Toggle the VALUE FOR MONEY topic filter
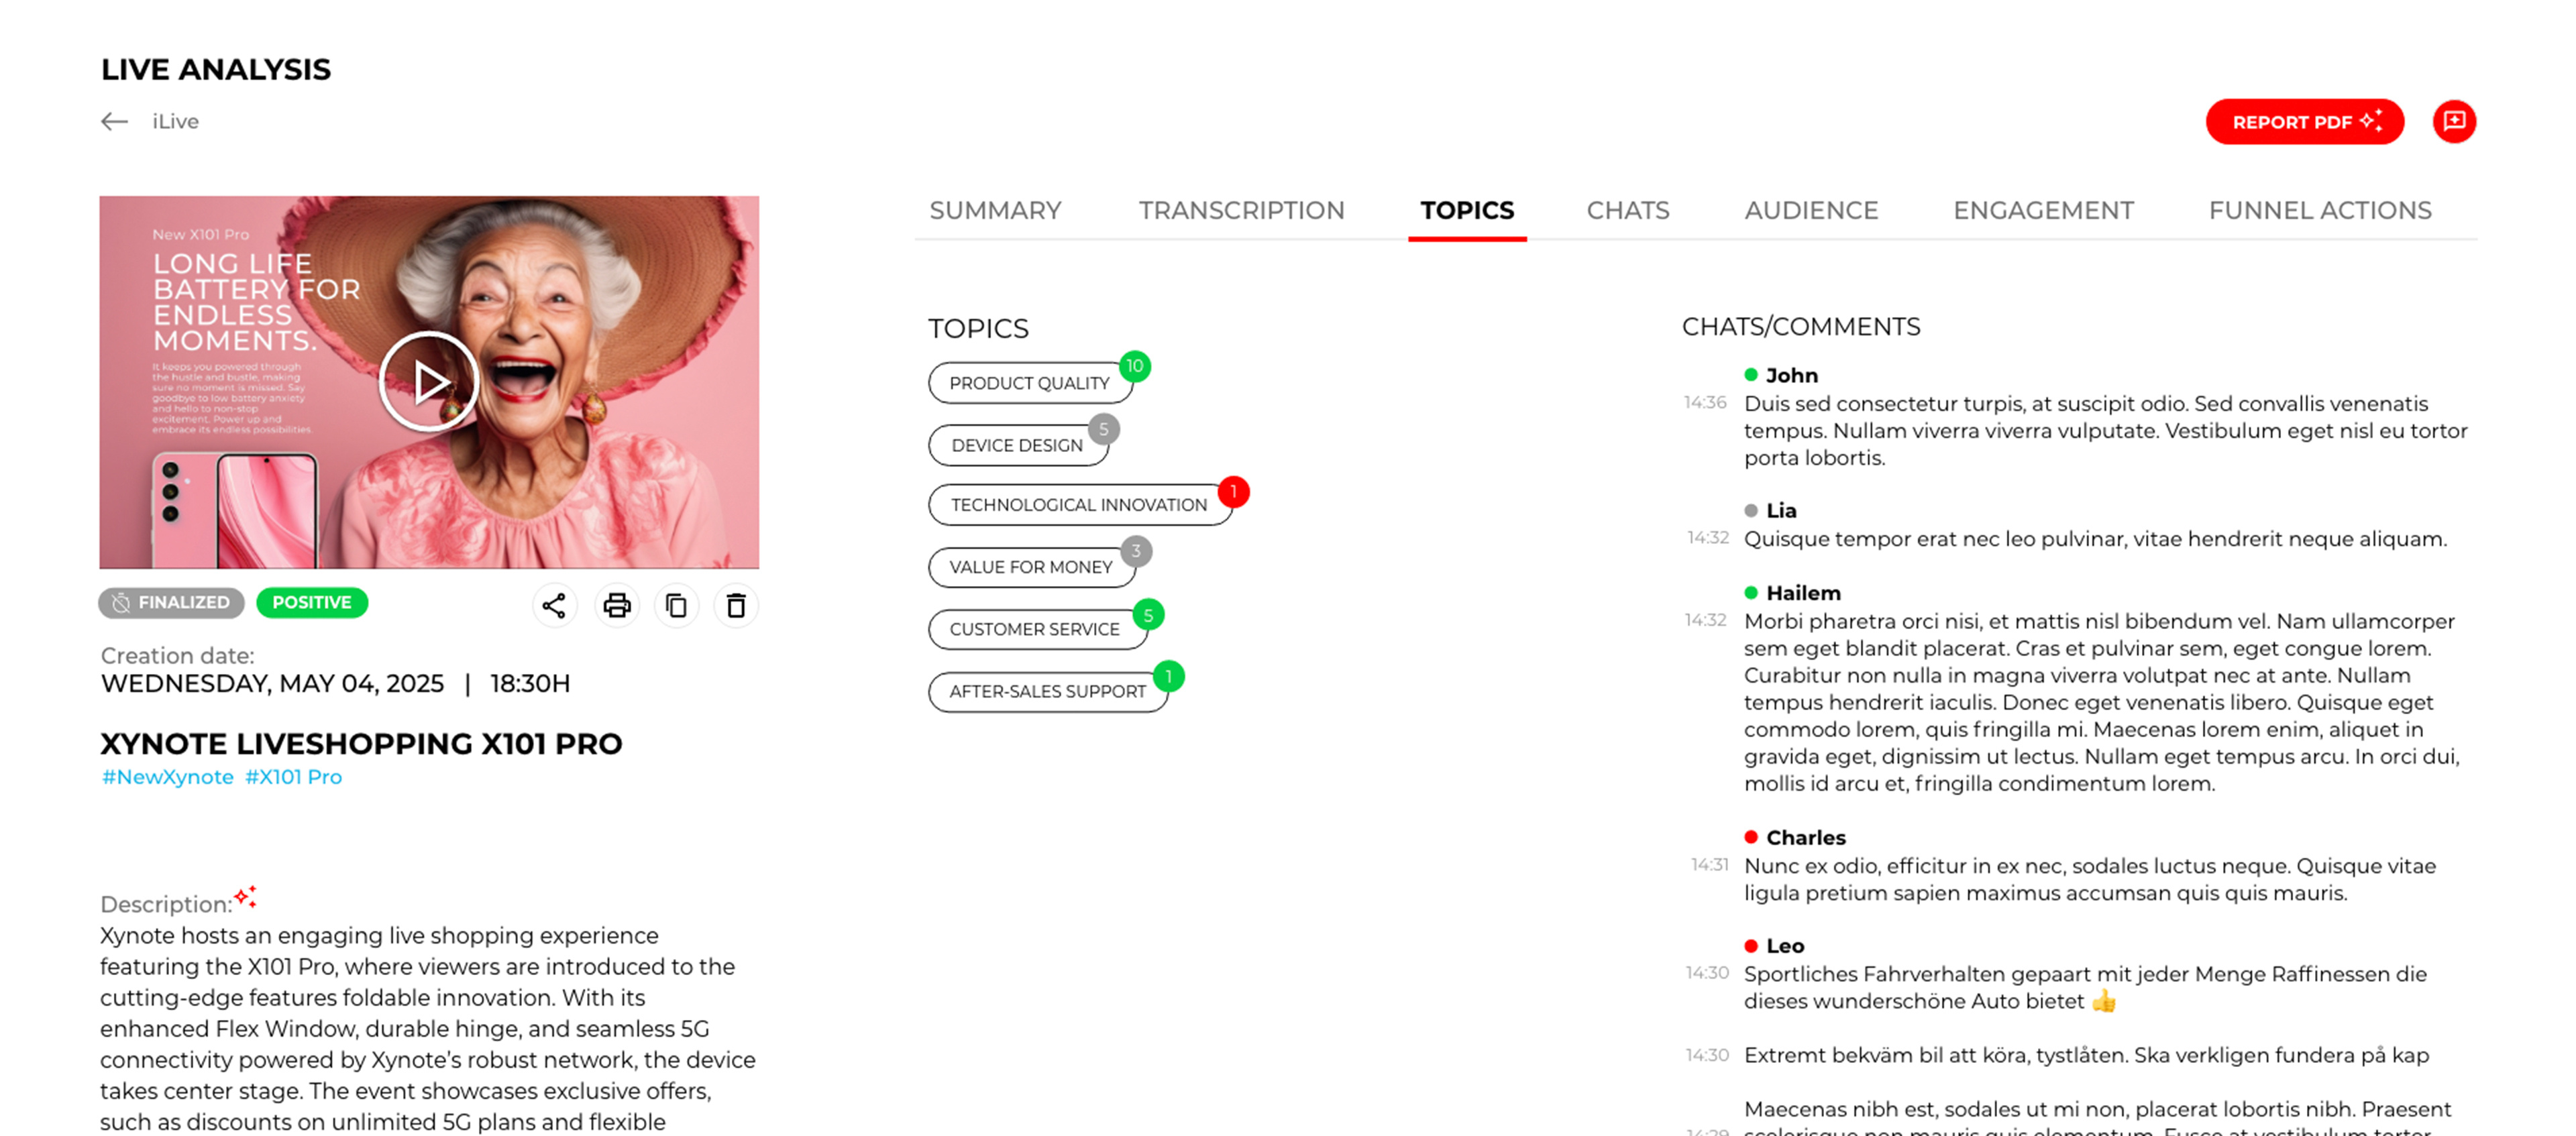2576x1136 pixels. coord(1033,567)
